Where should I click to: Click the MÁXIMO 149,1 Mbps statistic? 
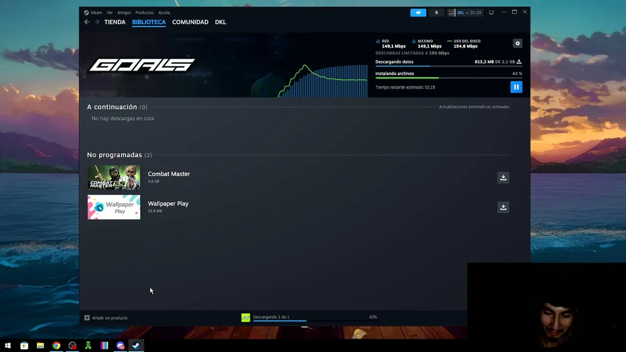click(426, 44)
